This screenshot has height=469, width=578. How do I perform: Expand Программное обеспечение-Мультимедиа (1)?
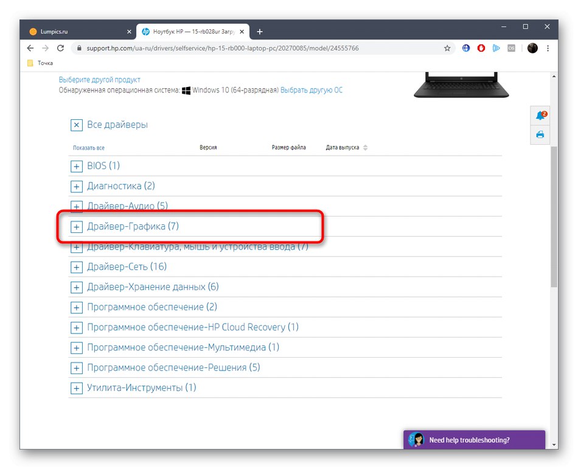pos(76,348)
